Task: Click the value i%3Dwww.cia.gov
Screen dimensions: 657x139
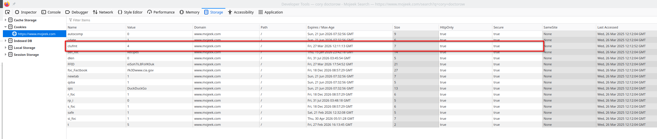Action: (x=140, y=70)
